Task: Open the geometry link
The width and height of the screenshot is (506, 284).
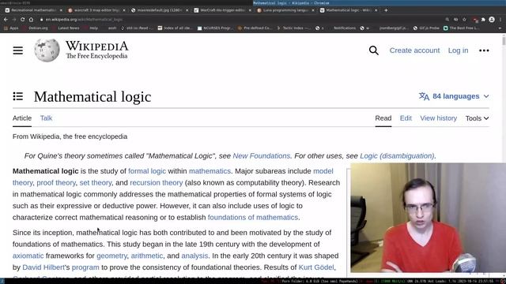Action: pos(111,256)
